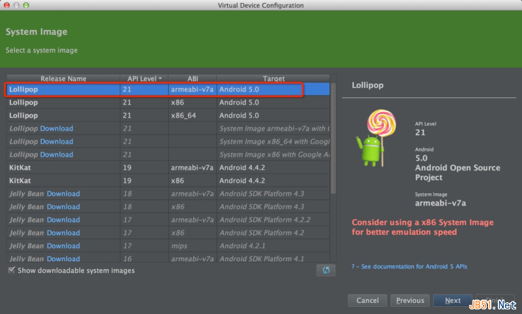Select the Lollipop armeabi-v7a Android 5.0 row
Image resolution: width=522 pixels, height=314 pixels.
(x=154, y=89)
